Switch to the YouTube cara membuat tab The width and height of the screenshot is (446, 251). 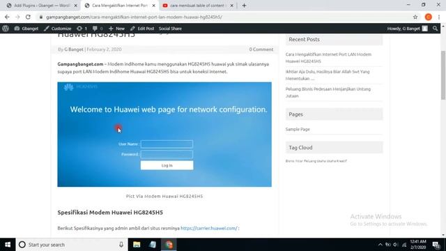pyautogui.click(x=198, y=6)
